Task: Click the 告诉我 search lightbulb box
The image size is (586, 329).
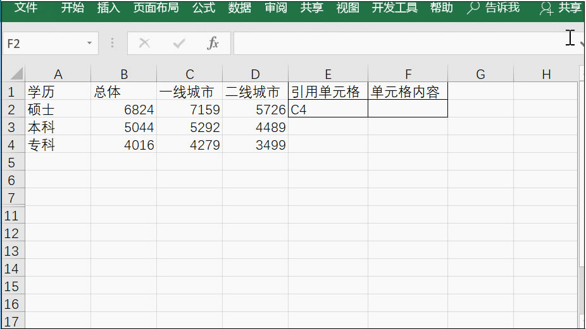Action: point(494,8)
